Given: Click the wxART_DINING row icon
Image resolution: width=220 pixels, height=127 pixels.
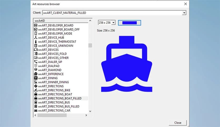Looking at the screenshot, I should click(36, 78).
